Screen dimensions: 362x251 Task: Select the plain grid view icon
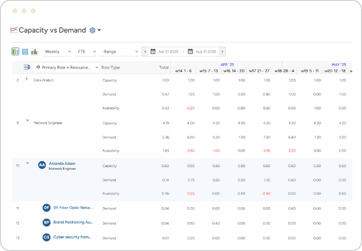(25, 52)
